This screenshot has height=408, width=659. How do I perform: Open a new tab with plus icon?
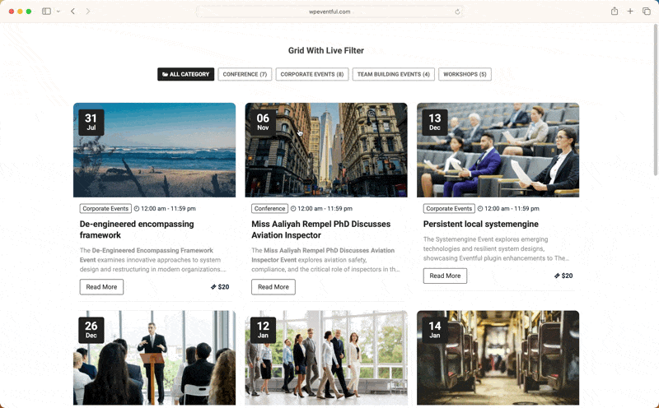(x=630, y=12)
